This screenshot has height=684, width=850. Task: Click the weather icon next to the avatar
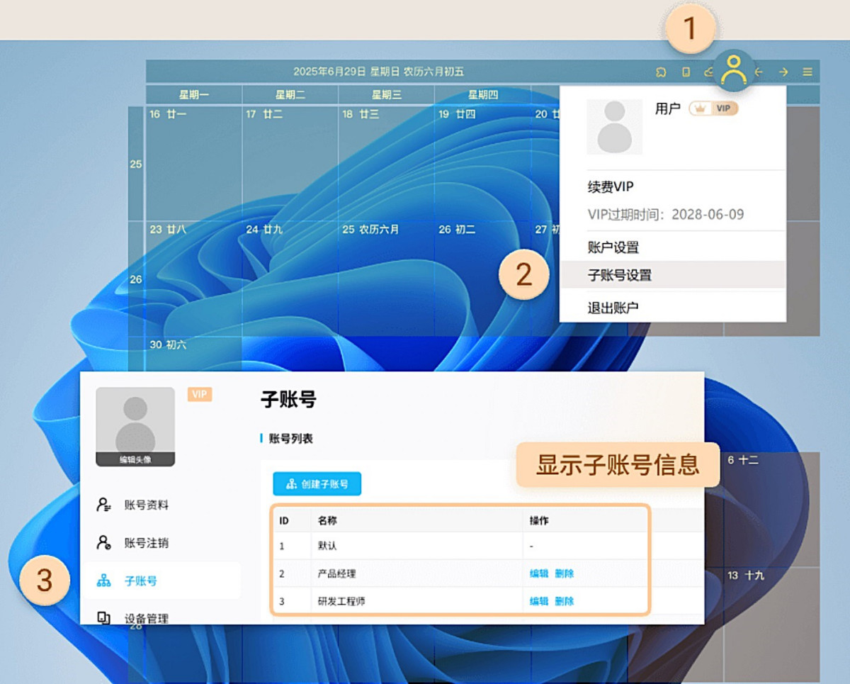pyautogui.click(x=708, y=71)
